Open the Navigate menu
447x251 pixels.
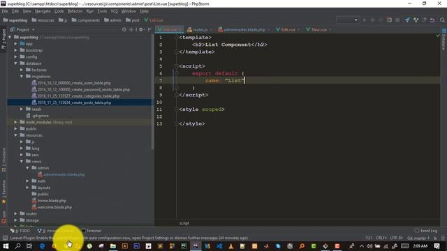tap(43, 11)
